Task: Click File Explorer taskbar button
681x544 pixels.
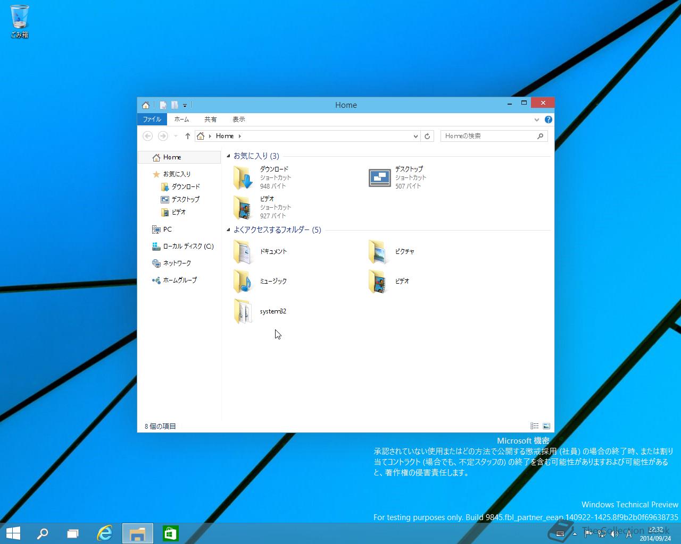Action: point(138,533)
